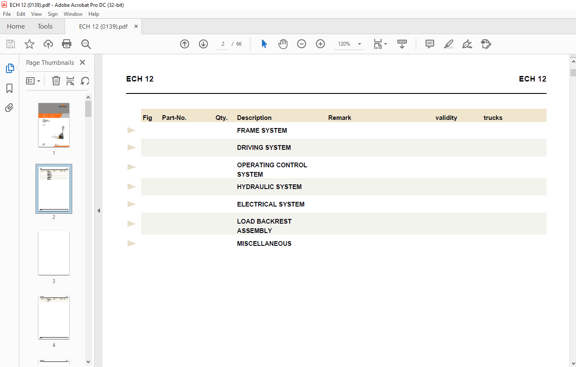Go to previous page with up arrow
Image resolution: width=576 pixels, height=367 pixels.
185,44
